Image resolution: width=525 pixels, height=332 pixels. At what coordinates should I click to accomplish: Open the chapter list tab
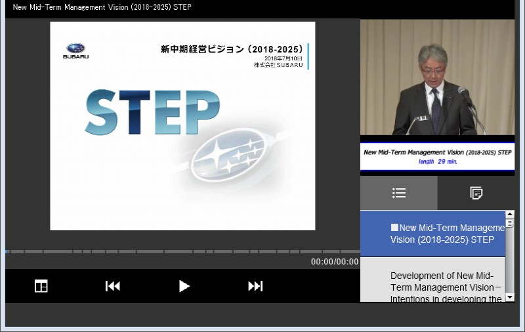point(399,193)
